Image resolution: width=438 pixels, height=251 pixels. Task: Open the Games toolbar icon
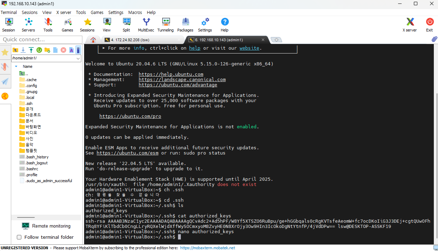(x=67, y=25)
